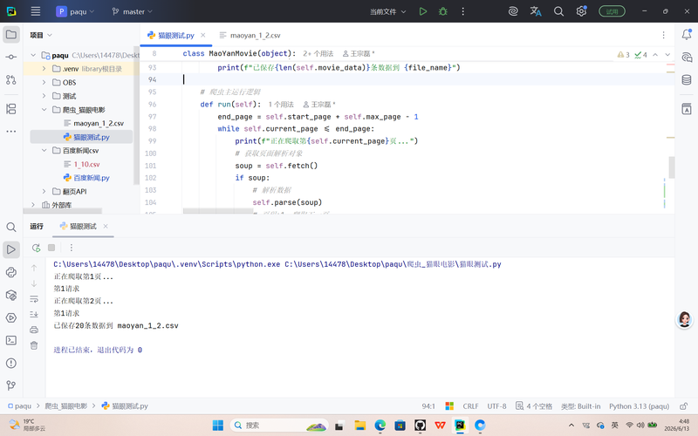Open the Pull Requests tool window

(x=11, y=80)
